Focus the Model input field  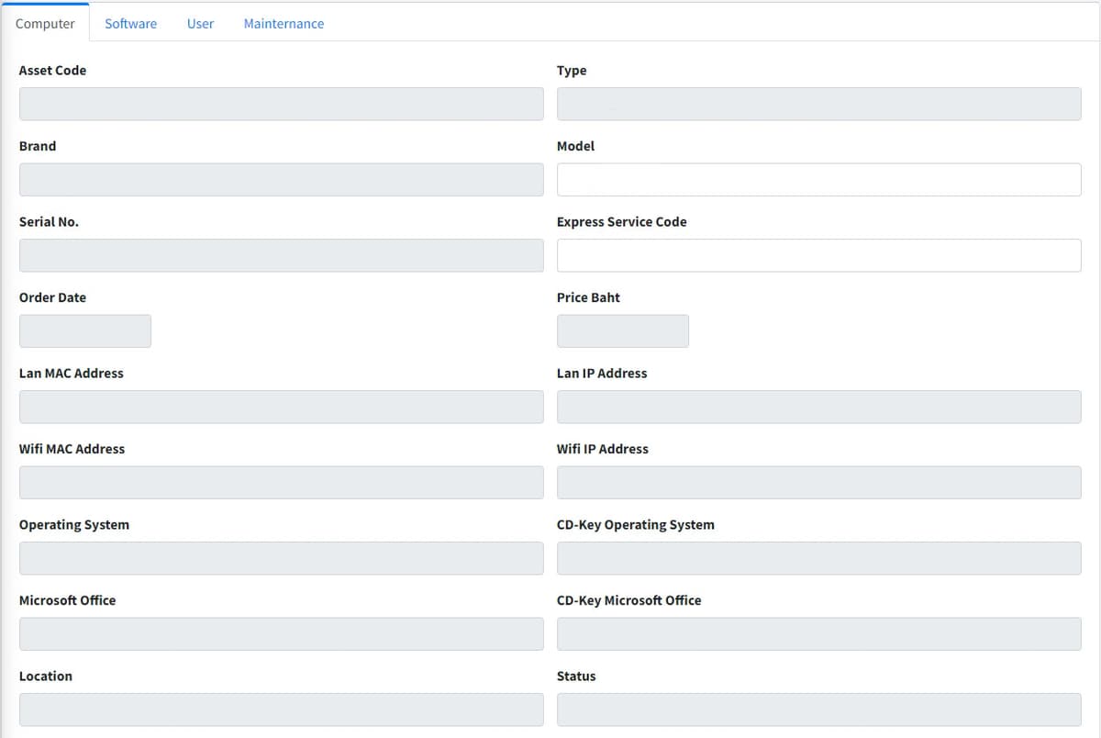pyautogui.click(x=818, y=180)
